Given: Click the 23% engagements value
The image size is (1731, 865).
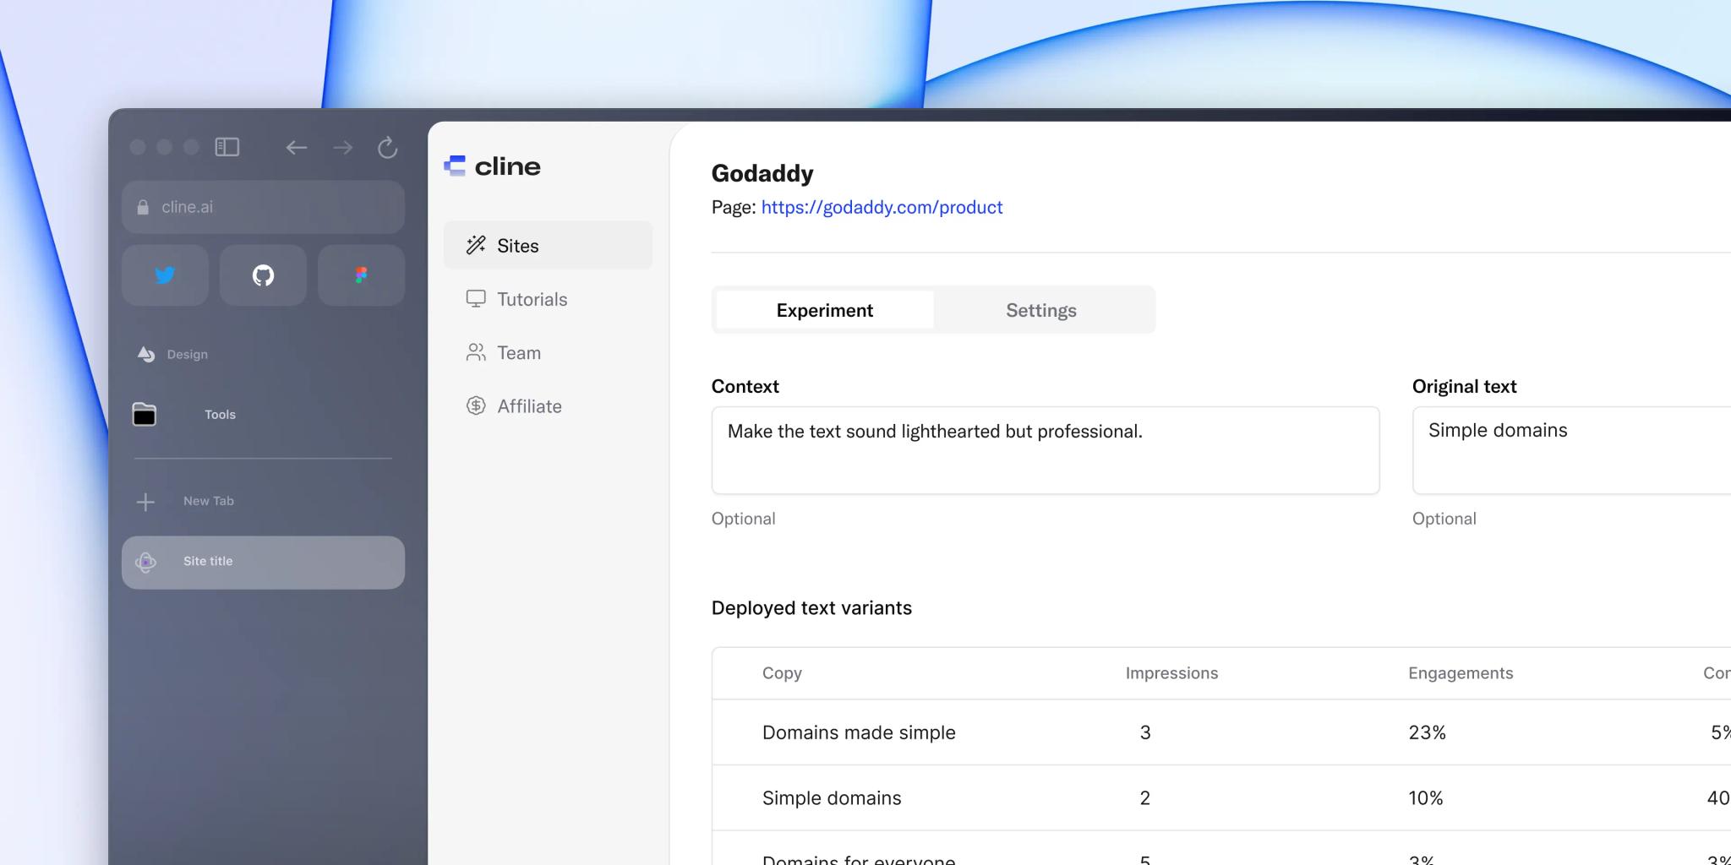Looking at the screenshot, I should pos(1427,732).
